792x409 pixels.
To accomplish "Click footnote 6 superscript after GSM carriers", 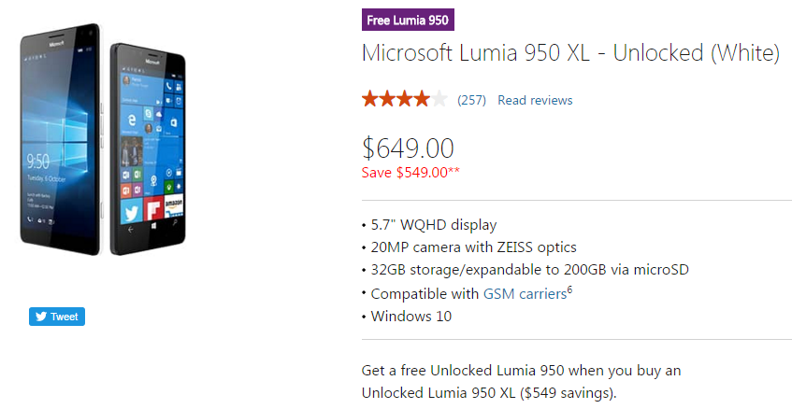I will [x=569, y=289].
